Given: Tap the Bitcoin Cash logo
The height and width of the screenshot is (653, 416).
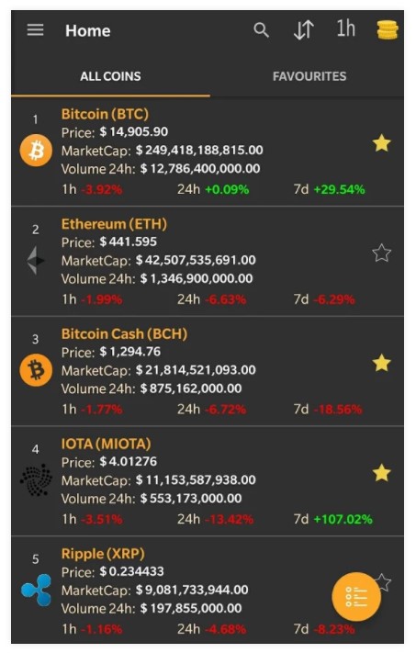Looking at the screenshot, I should pyautogui.click(x=36, y=370).
